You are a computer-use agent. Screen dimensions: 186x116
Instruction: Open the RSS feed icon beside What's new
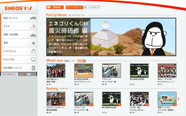click(x=81, y=61)
